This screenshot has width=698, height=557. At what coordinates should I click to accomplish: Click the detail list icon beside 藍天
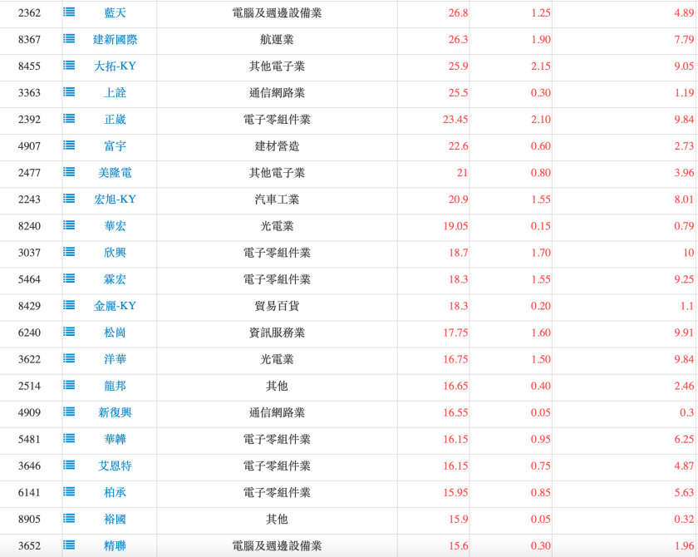70,13
